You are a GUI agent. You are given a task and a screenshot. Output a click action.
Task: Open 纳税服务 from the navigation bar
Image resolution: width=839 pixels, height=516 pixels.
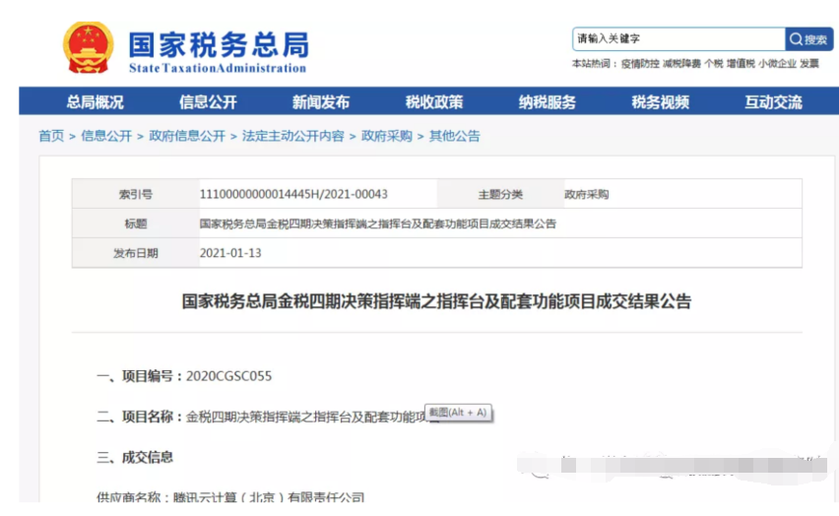coord(548,102)
